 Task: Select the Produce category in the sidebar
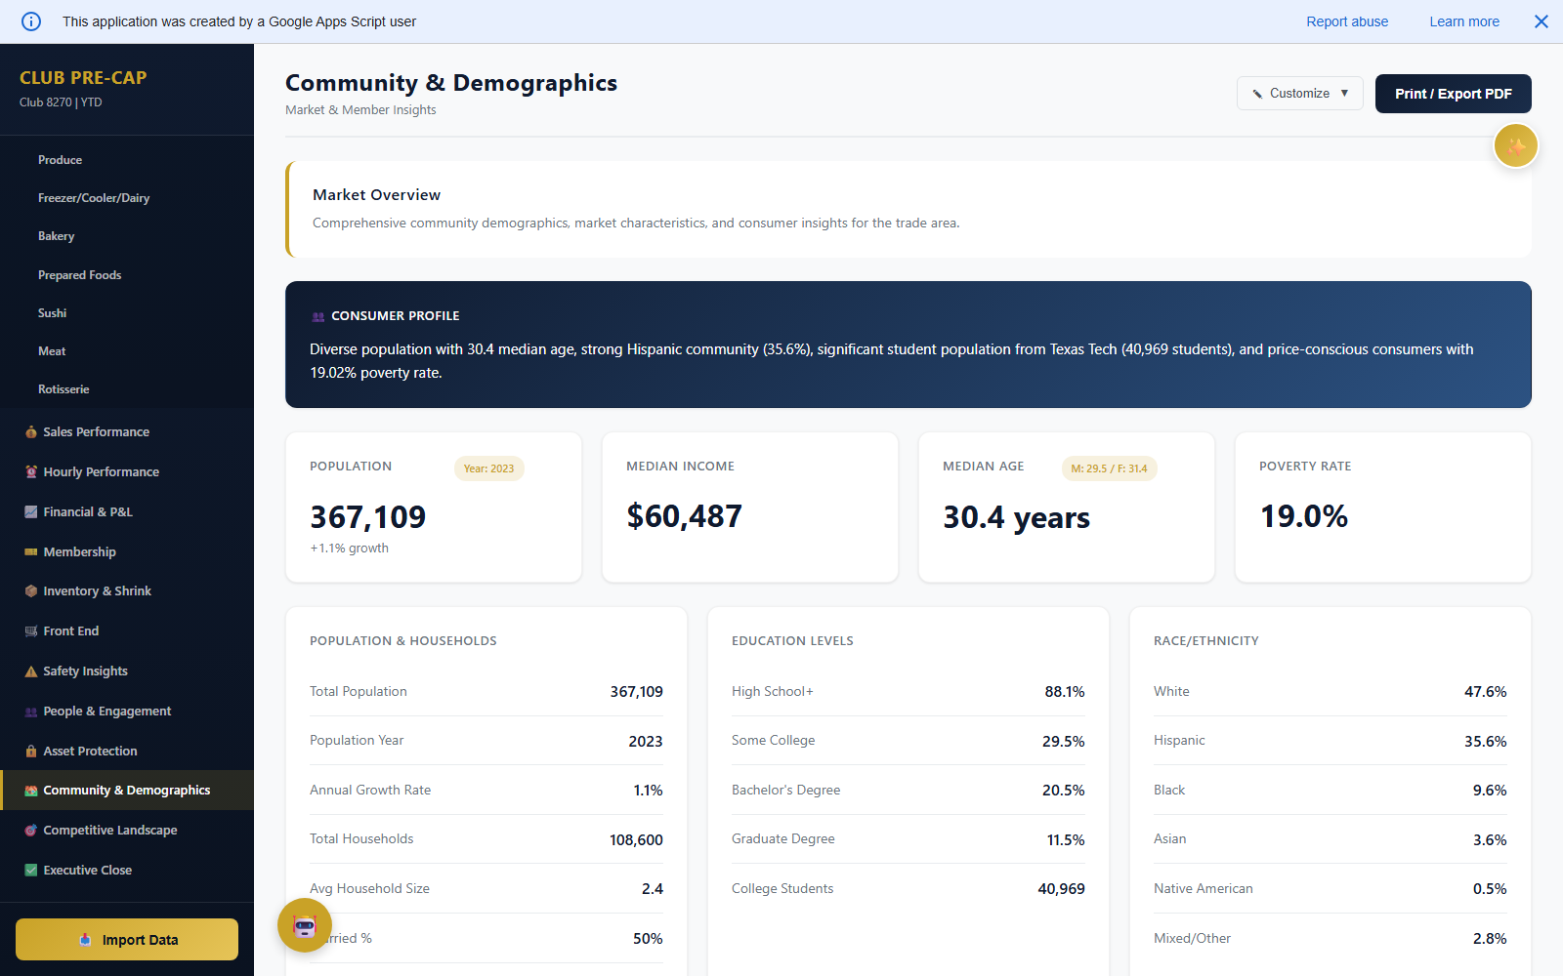click(x=60, y=159)
